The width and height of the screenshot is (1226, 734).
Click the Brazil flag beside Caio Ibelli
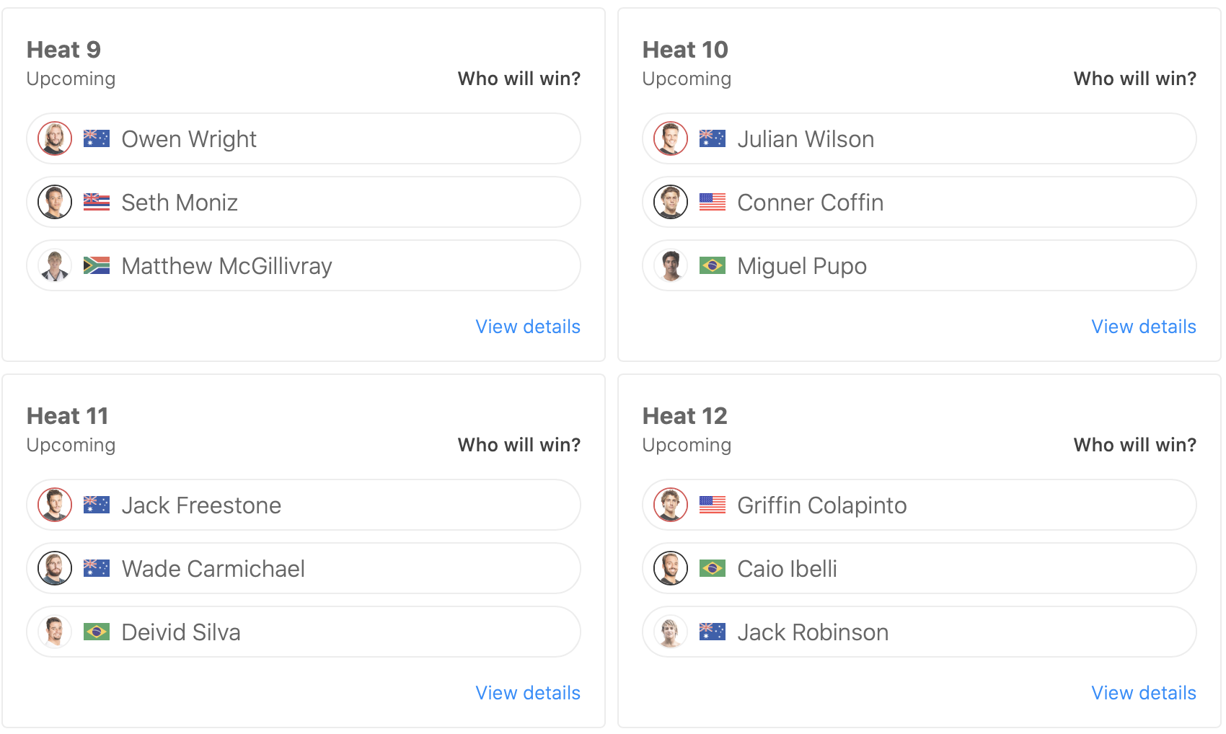[713, 568]
